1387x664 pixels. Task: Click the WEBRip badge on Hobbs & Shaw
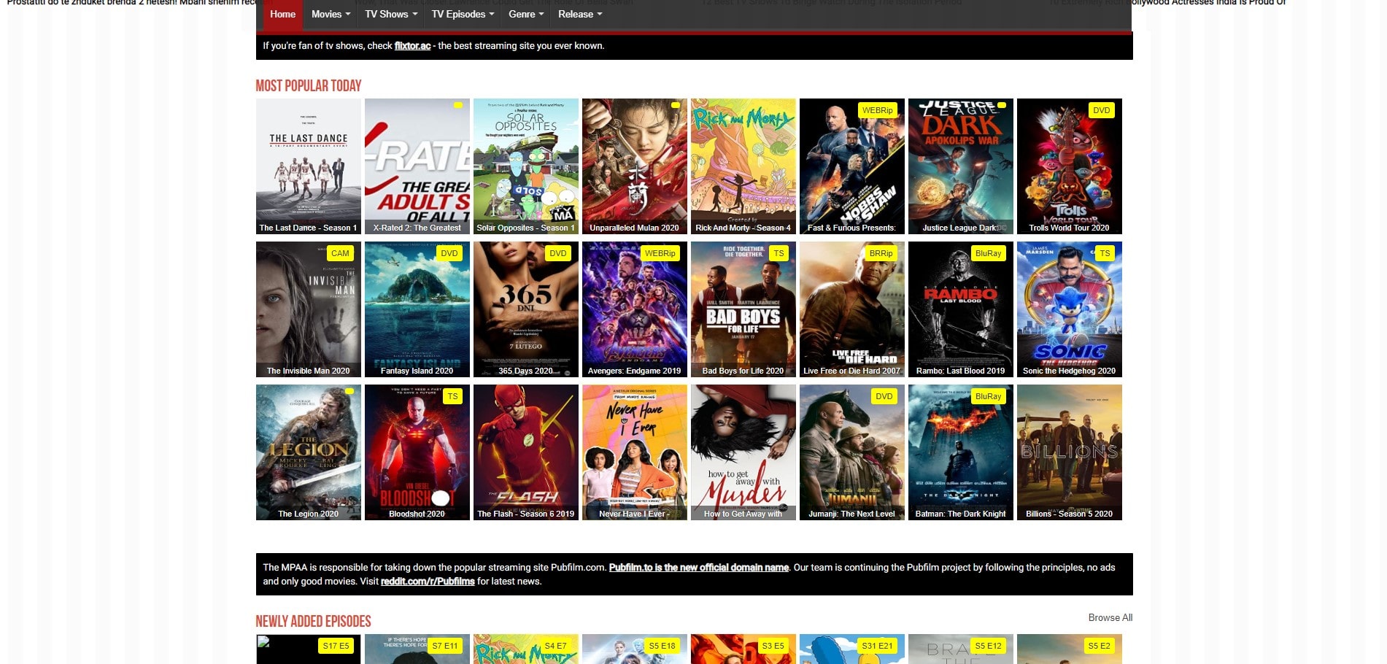(x=877, y=110)
